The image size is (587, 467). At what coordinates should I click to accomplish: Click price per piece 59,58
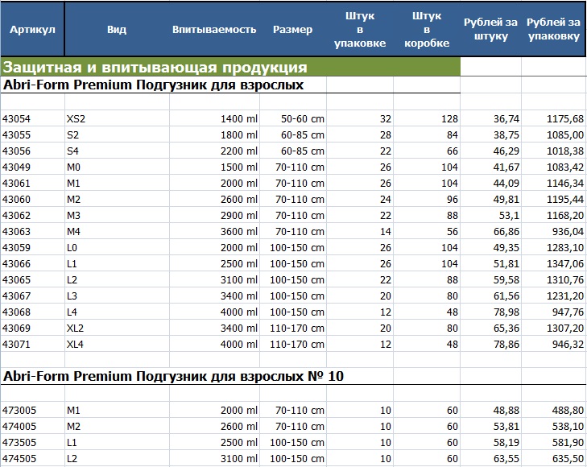point(491,279)
